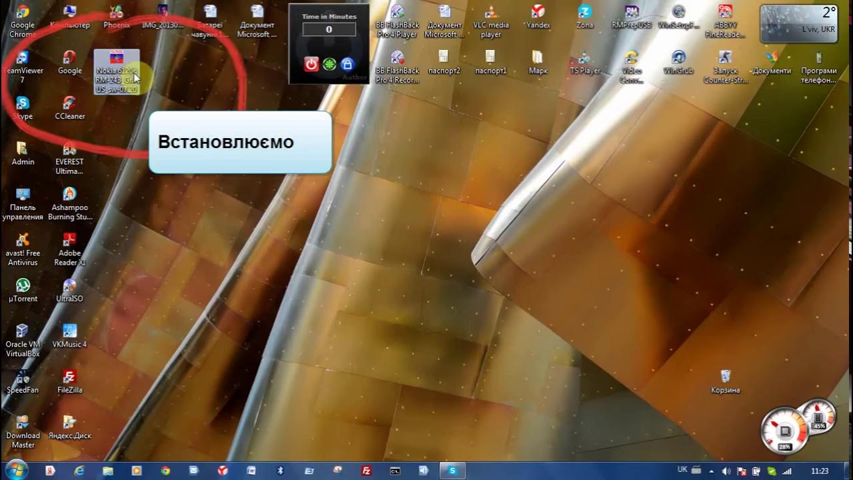This screenshot has width=853, height=480.
Task: Launch the RMPrepUSB shortcut
Action: pyautogui.click(x=631, y=17)
